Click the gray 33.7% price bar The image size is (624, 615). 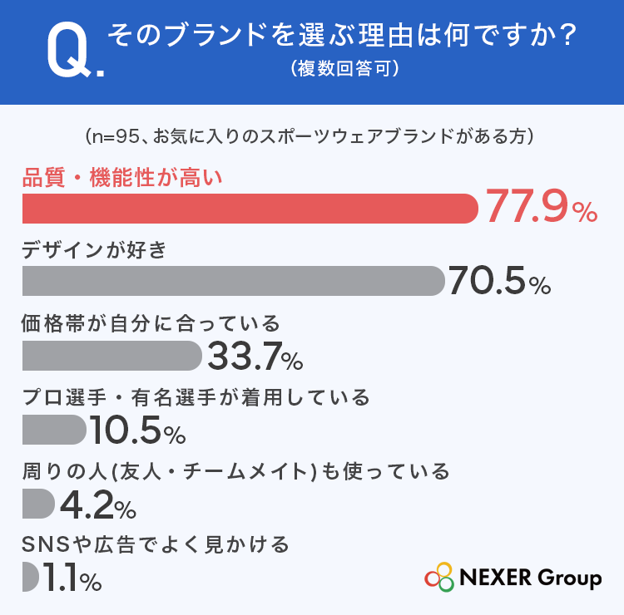pyautogui.click(x=111, y=356)
